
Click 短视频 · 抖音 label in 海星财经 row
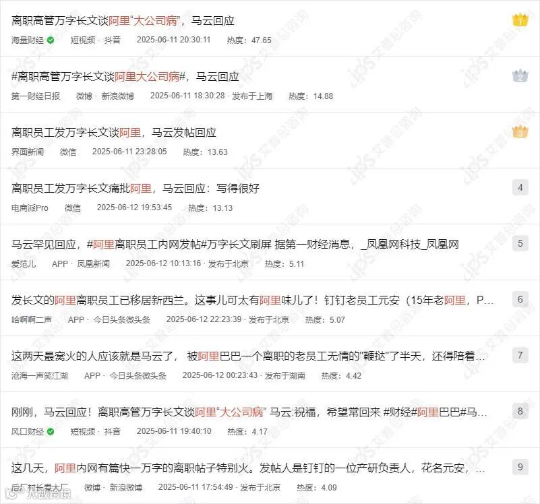click(x=96, y=40)
